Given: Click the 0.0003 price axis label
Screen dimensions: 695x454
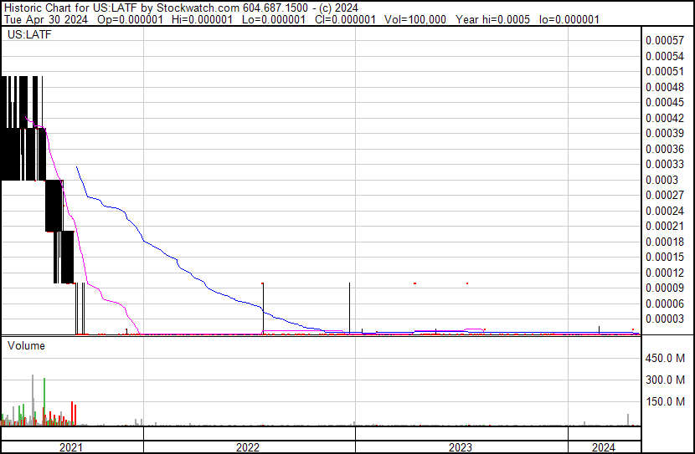Looking at the screenshot, I should pyautogui.click(x=661, y=180).
